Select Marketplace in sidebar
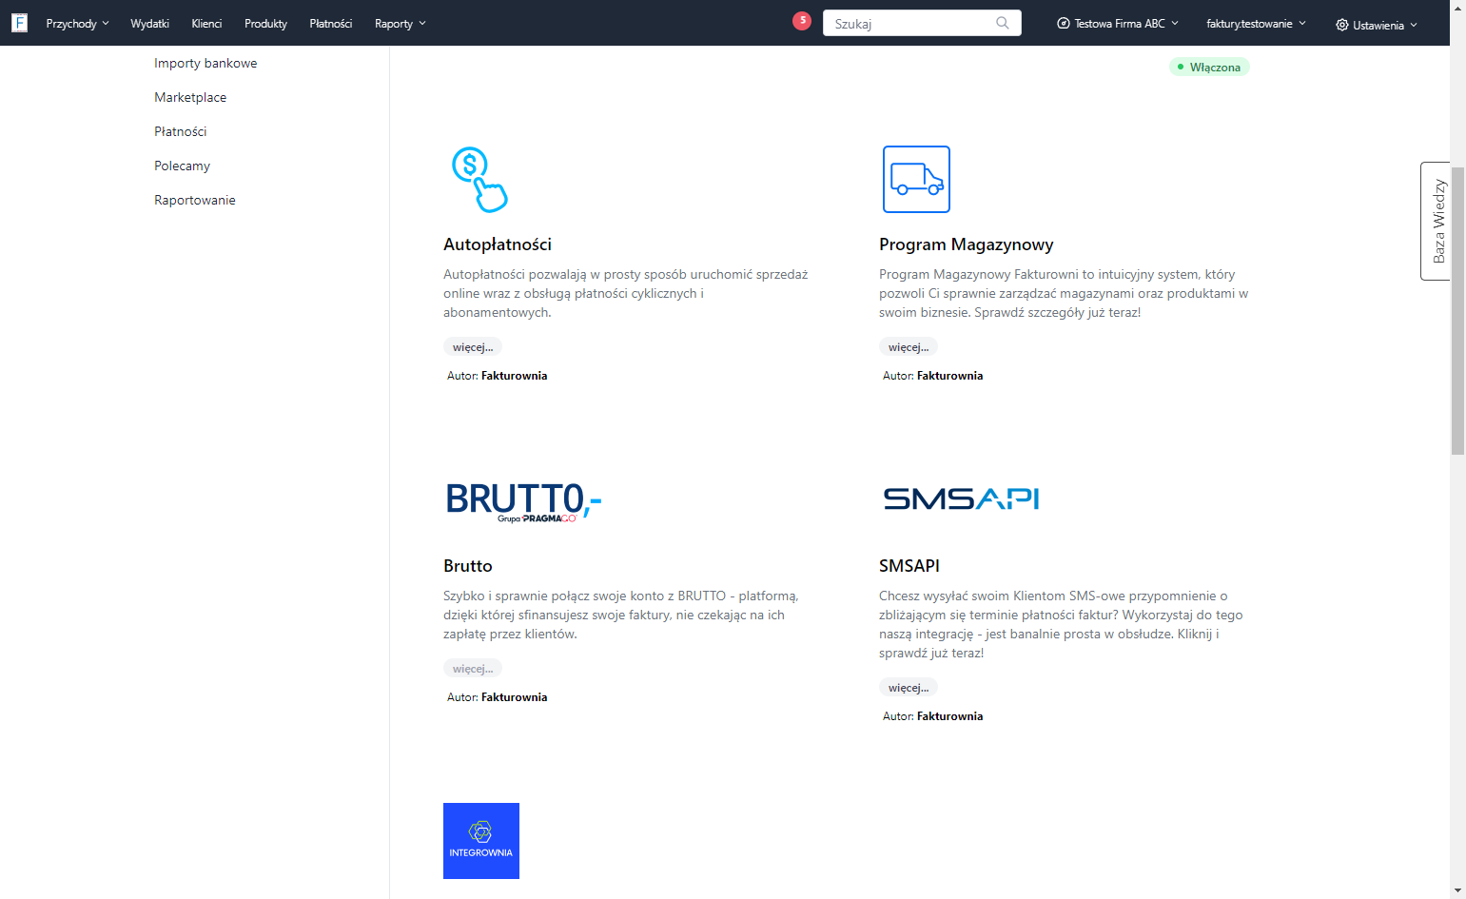Viewport: 1466px width, 899px height. click(190, 97)
